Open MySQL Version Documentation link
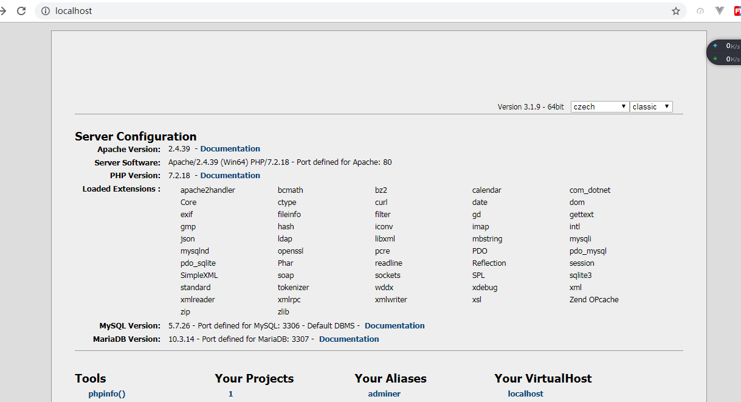Viewport: 741px width, 402px height. click(x=395, y=326)
